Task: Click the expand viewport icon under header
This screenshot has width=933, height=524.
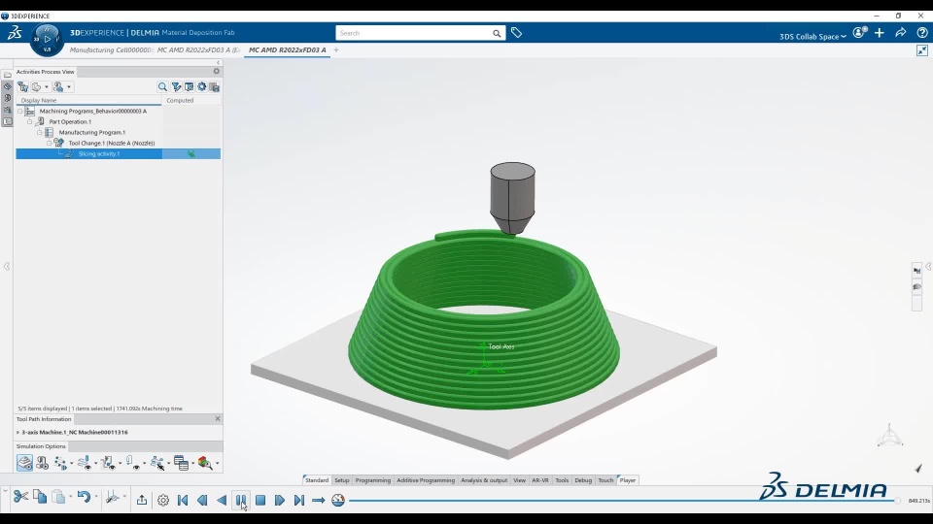Action: [x=921, y=50]
